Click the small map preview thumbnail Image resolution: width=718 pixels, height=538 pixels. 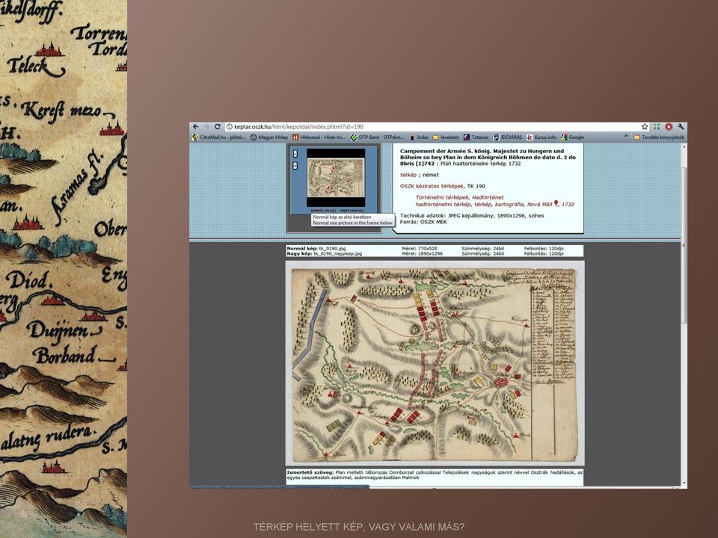click(336, 178)
